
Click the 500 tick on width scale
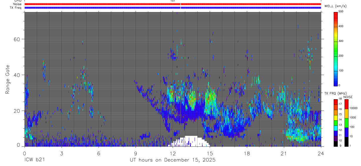tap(341, 11)
